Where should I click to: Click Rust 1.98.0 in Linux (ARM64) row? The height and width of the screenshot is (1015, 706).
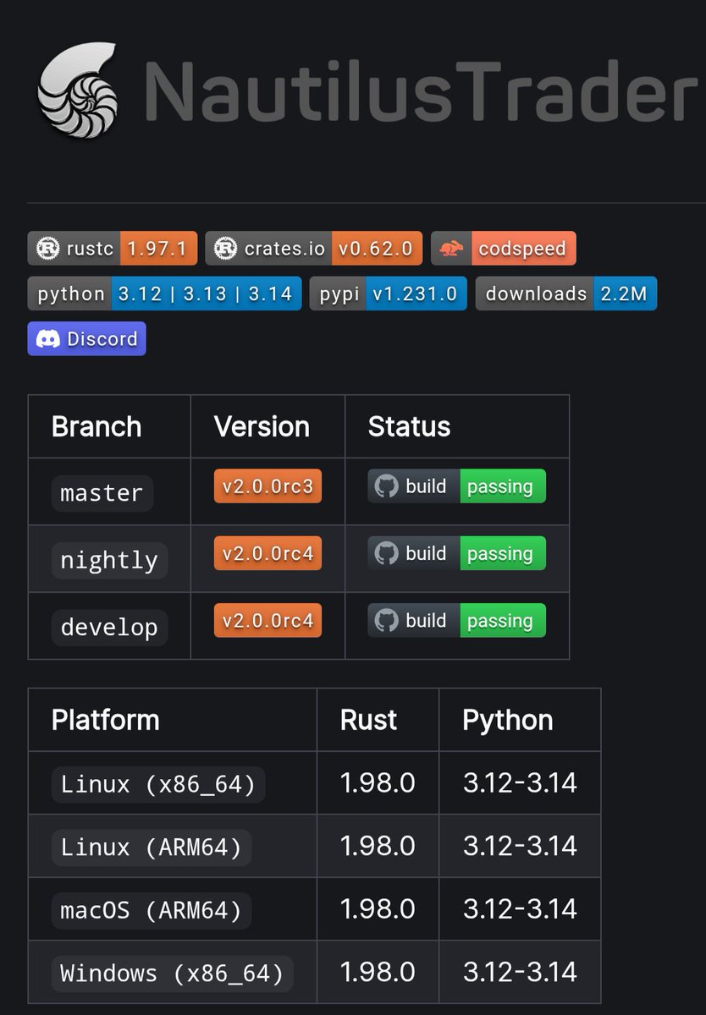point(378,846)
